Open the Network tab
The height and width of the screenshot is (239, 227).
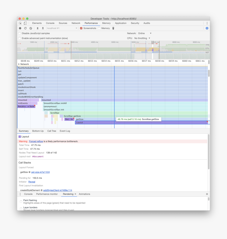point(76,23)
